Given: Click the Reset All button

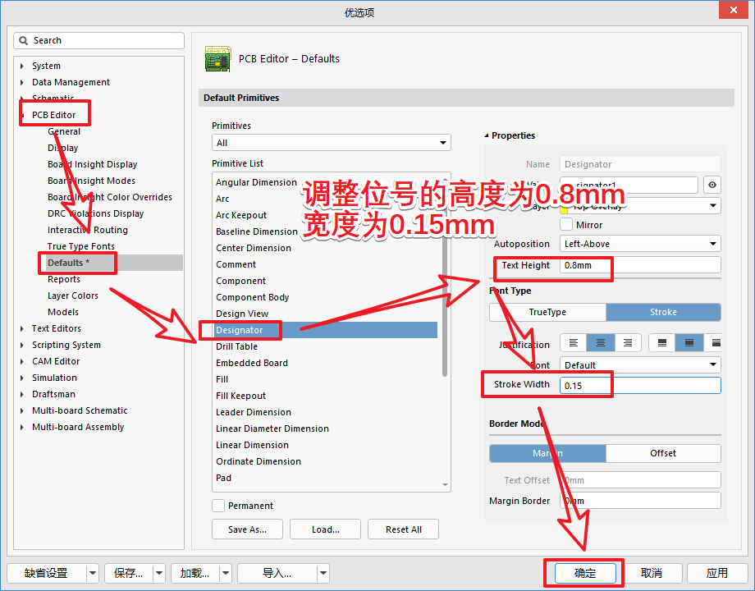Looking at the screenshot, I should [x=404, y=529].
